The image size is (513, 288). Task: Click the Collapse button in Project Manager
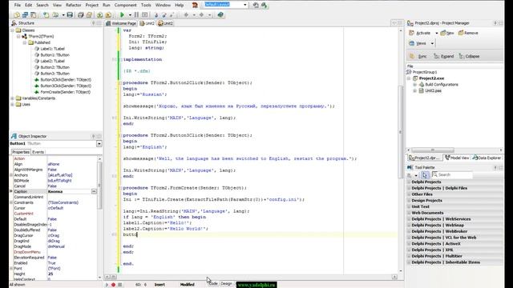tap(469, 56)
